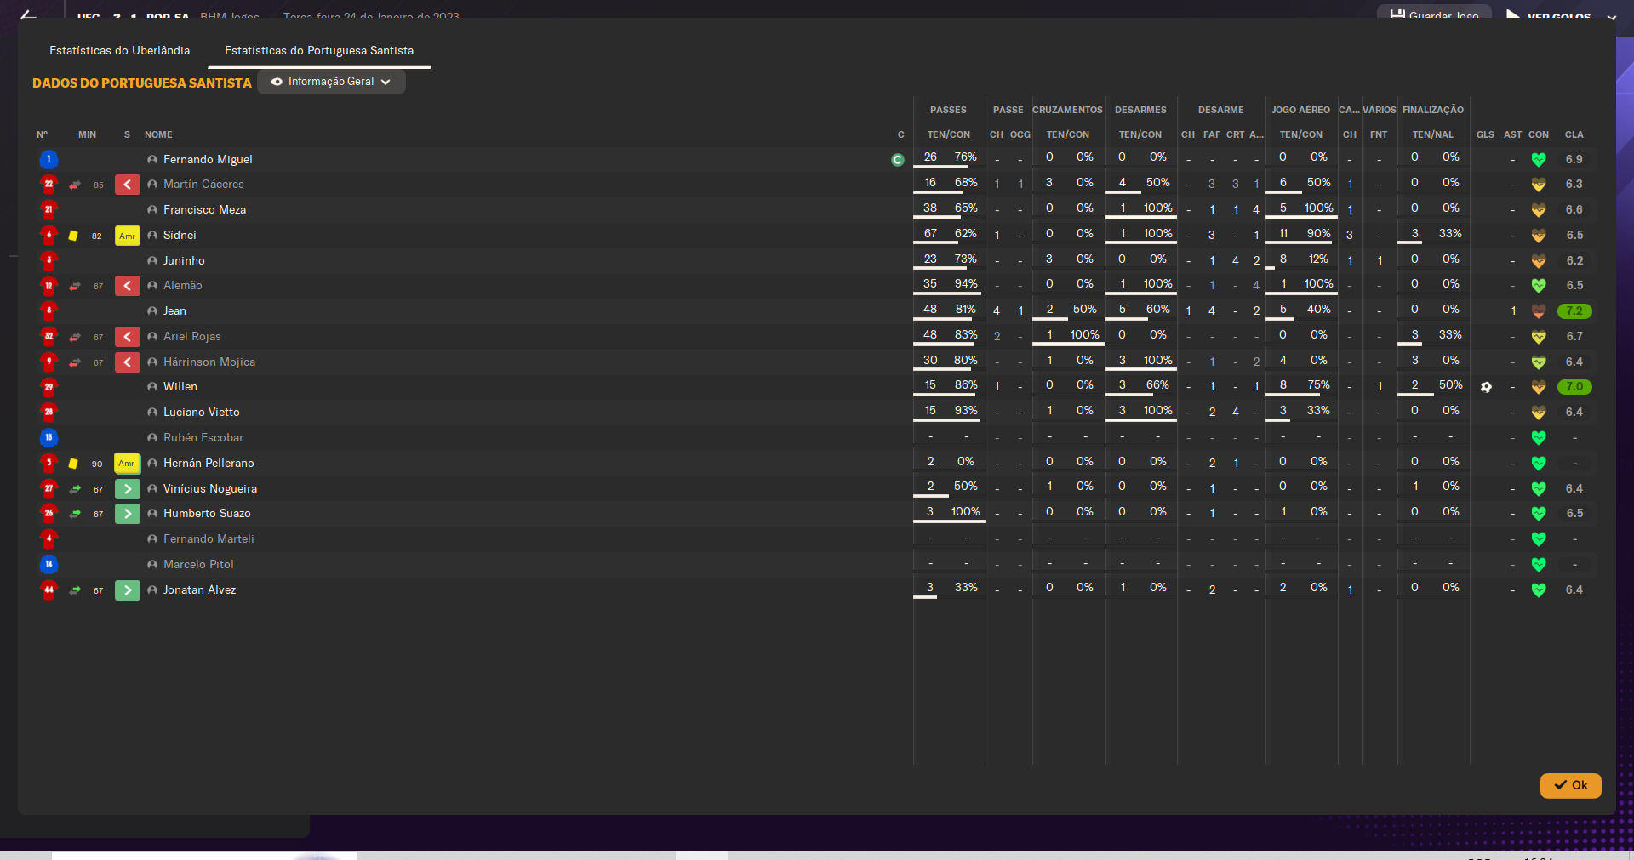Click Jean's 7.2 rating badge

point(1574,311)
